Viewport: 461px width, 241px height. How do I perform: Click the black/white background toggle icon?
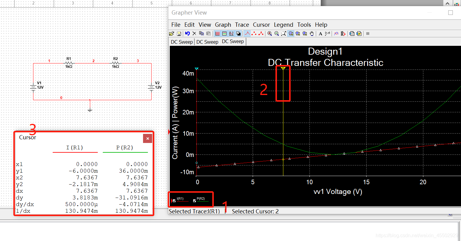tap(238, 33)
